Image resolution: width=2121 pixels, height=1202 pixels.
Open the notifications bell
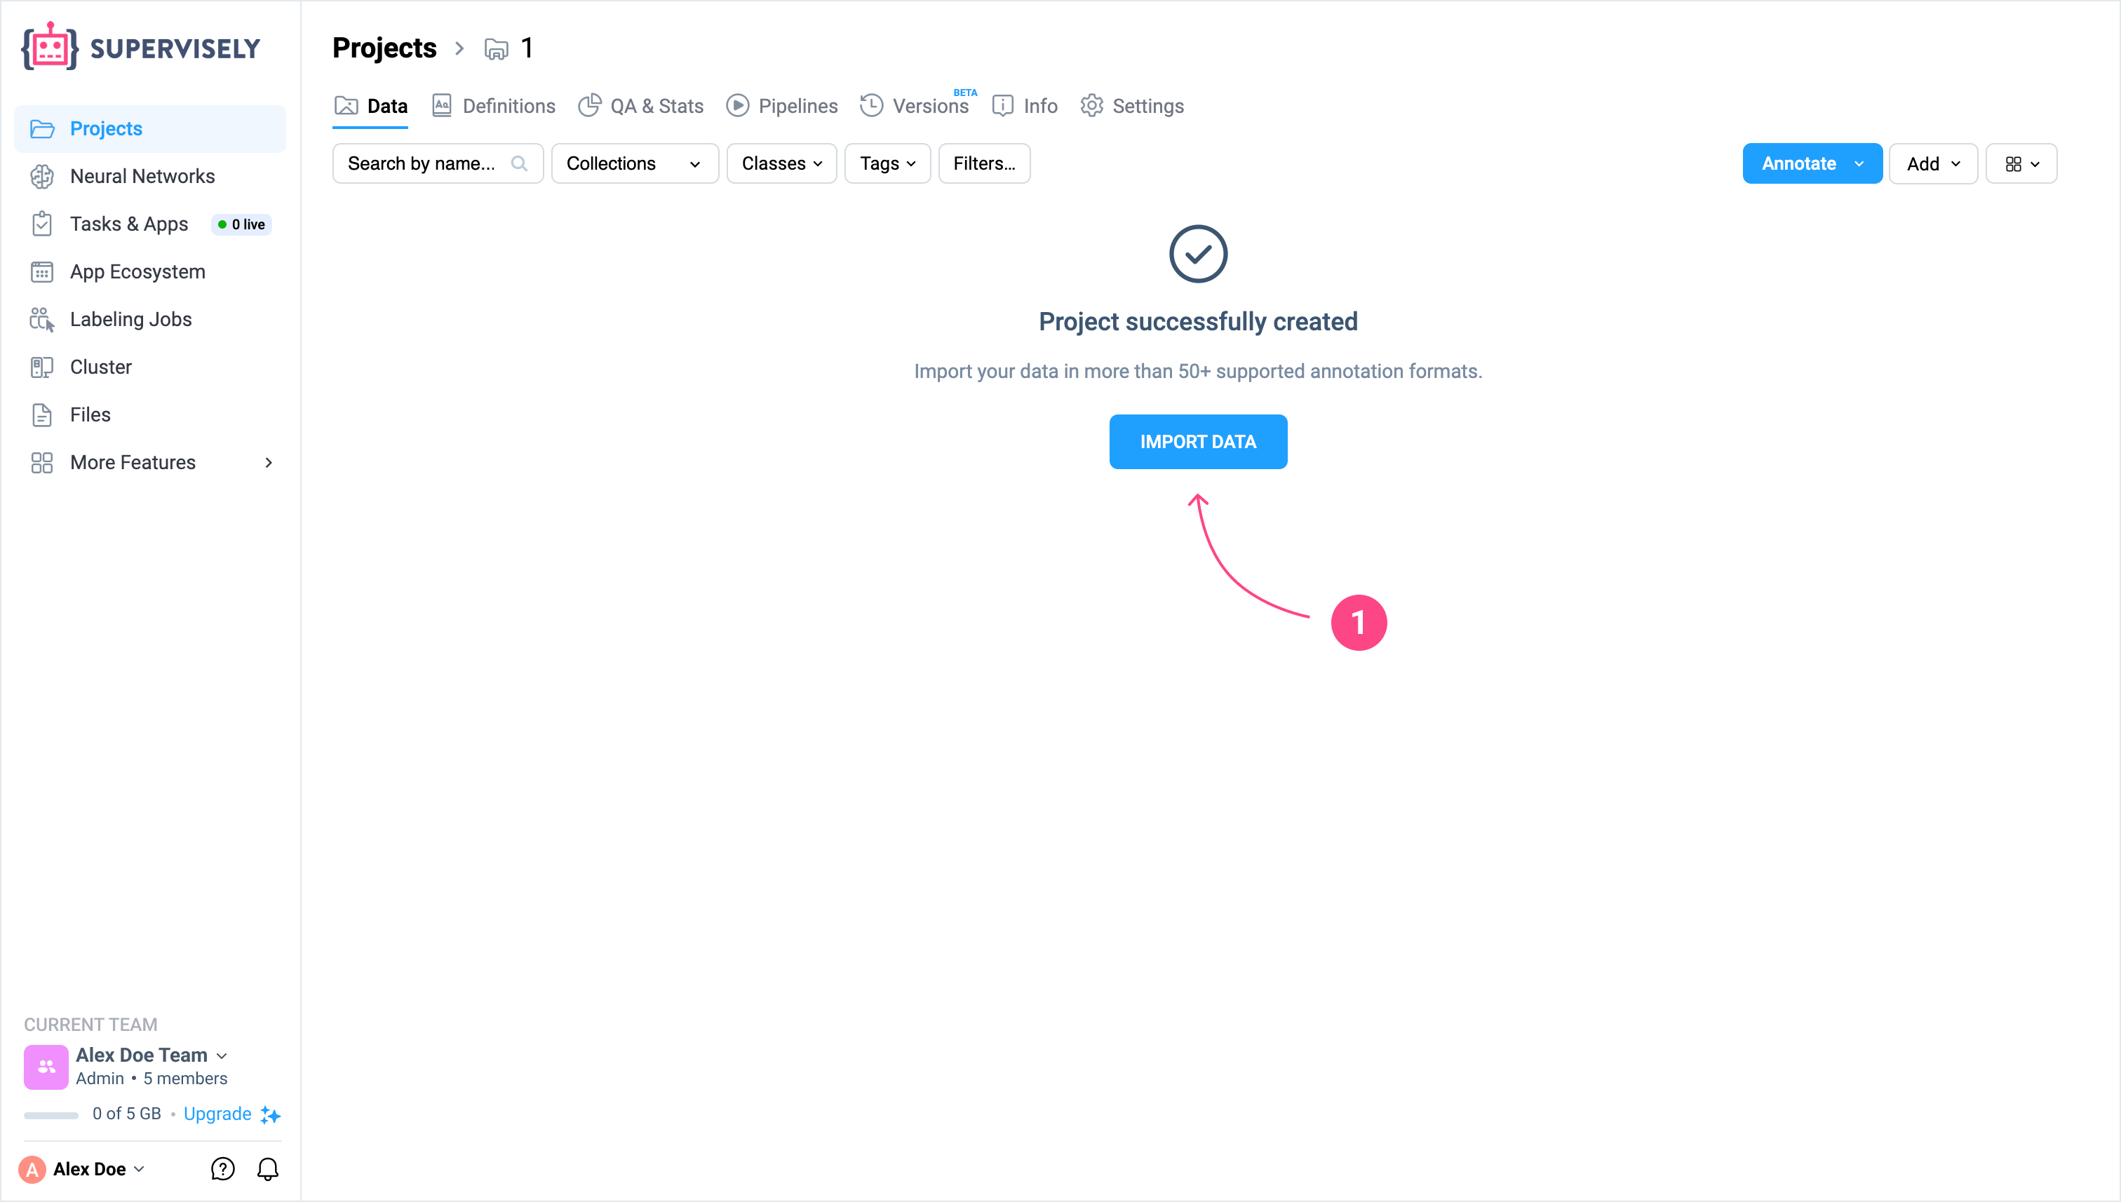click(267, 1168)
